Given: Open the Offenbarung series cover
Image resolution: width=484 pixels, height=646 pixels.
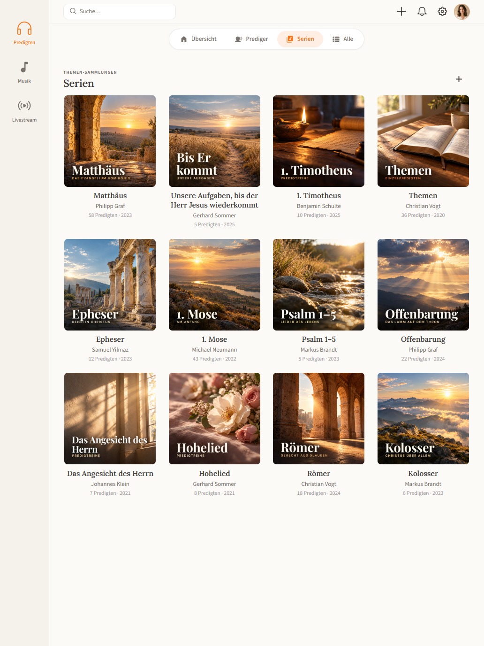Looking at the screenshot, I should [423, 285].
